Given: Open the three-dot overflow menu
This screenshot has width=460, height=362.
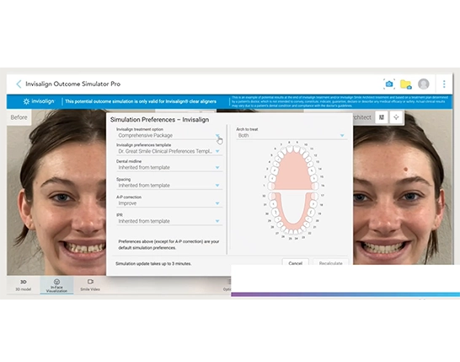Looking at the screenshot, I should [444, 84].
